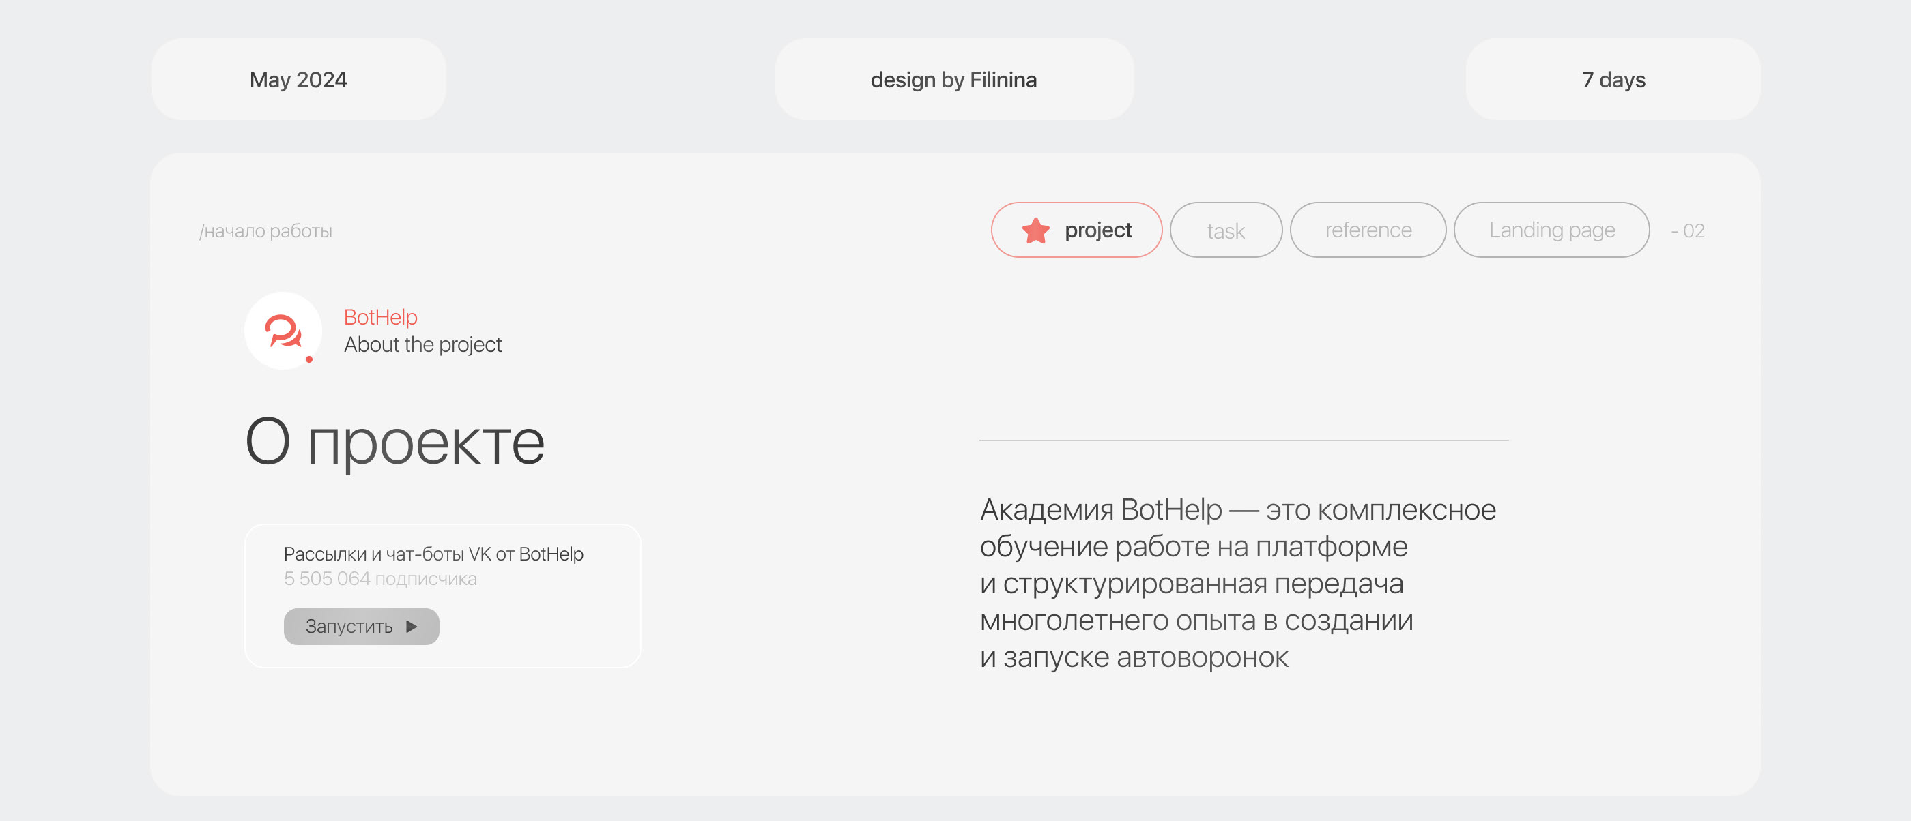The image size is (1911, 821).
Task: Click the /начало работы breadcrumb
Action: [265, 231]
